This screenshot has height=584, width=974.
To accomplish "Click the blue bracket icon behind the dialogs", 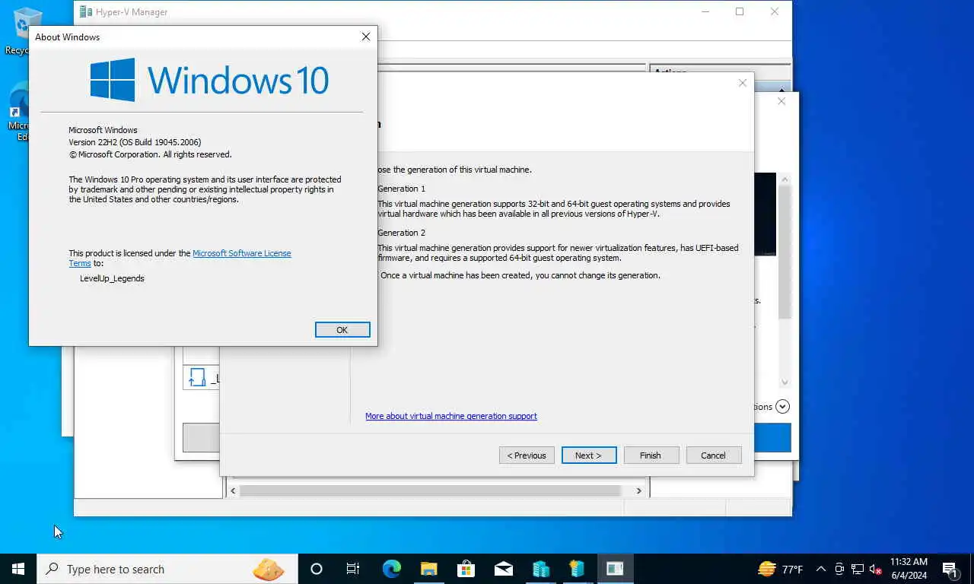I will pos(198,377).
